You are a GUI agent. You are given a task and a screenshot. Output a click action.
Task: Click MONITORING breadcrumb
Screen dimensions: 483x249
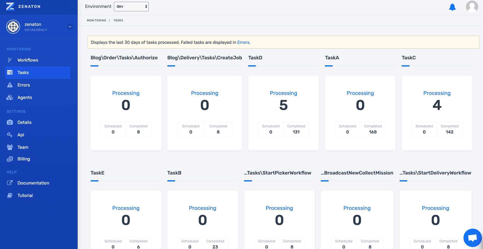click(96, 20)
